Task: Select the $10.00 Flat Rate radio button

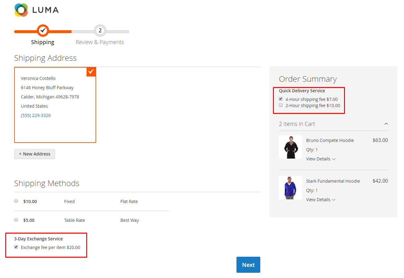Action: (x=16, y=201)
